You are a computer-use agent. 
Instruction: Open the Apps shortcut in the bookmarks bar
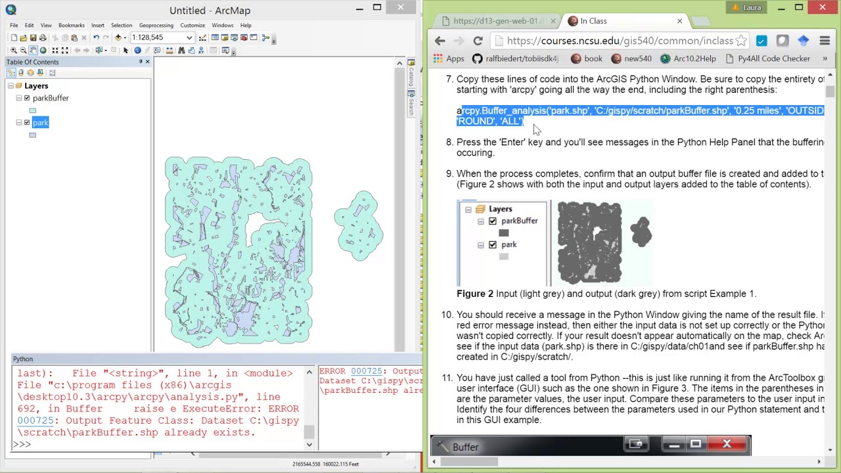pos(449,58)
